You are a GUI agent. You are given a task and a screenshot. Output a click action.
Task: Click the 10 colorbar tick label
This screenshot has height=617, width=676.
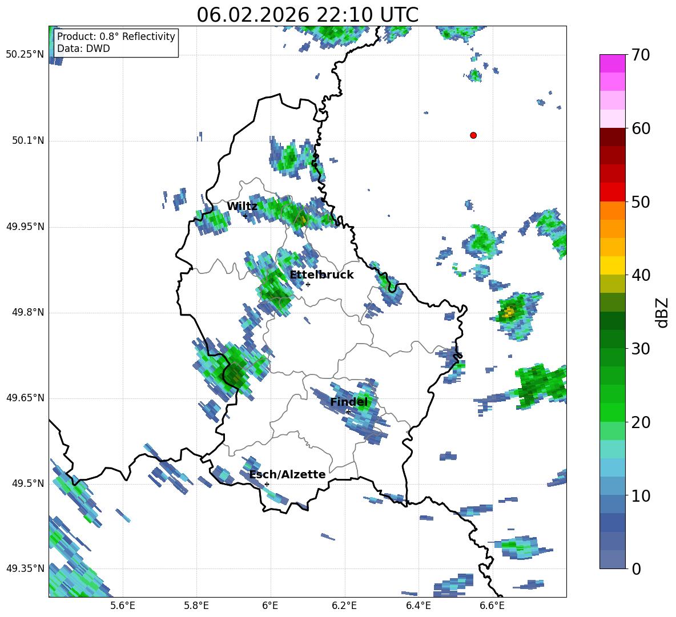coord(640,495)
